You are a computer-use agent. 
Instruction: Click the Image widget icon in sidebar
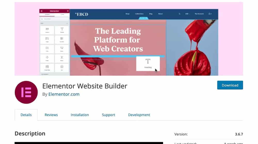[x=47, y=40]
